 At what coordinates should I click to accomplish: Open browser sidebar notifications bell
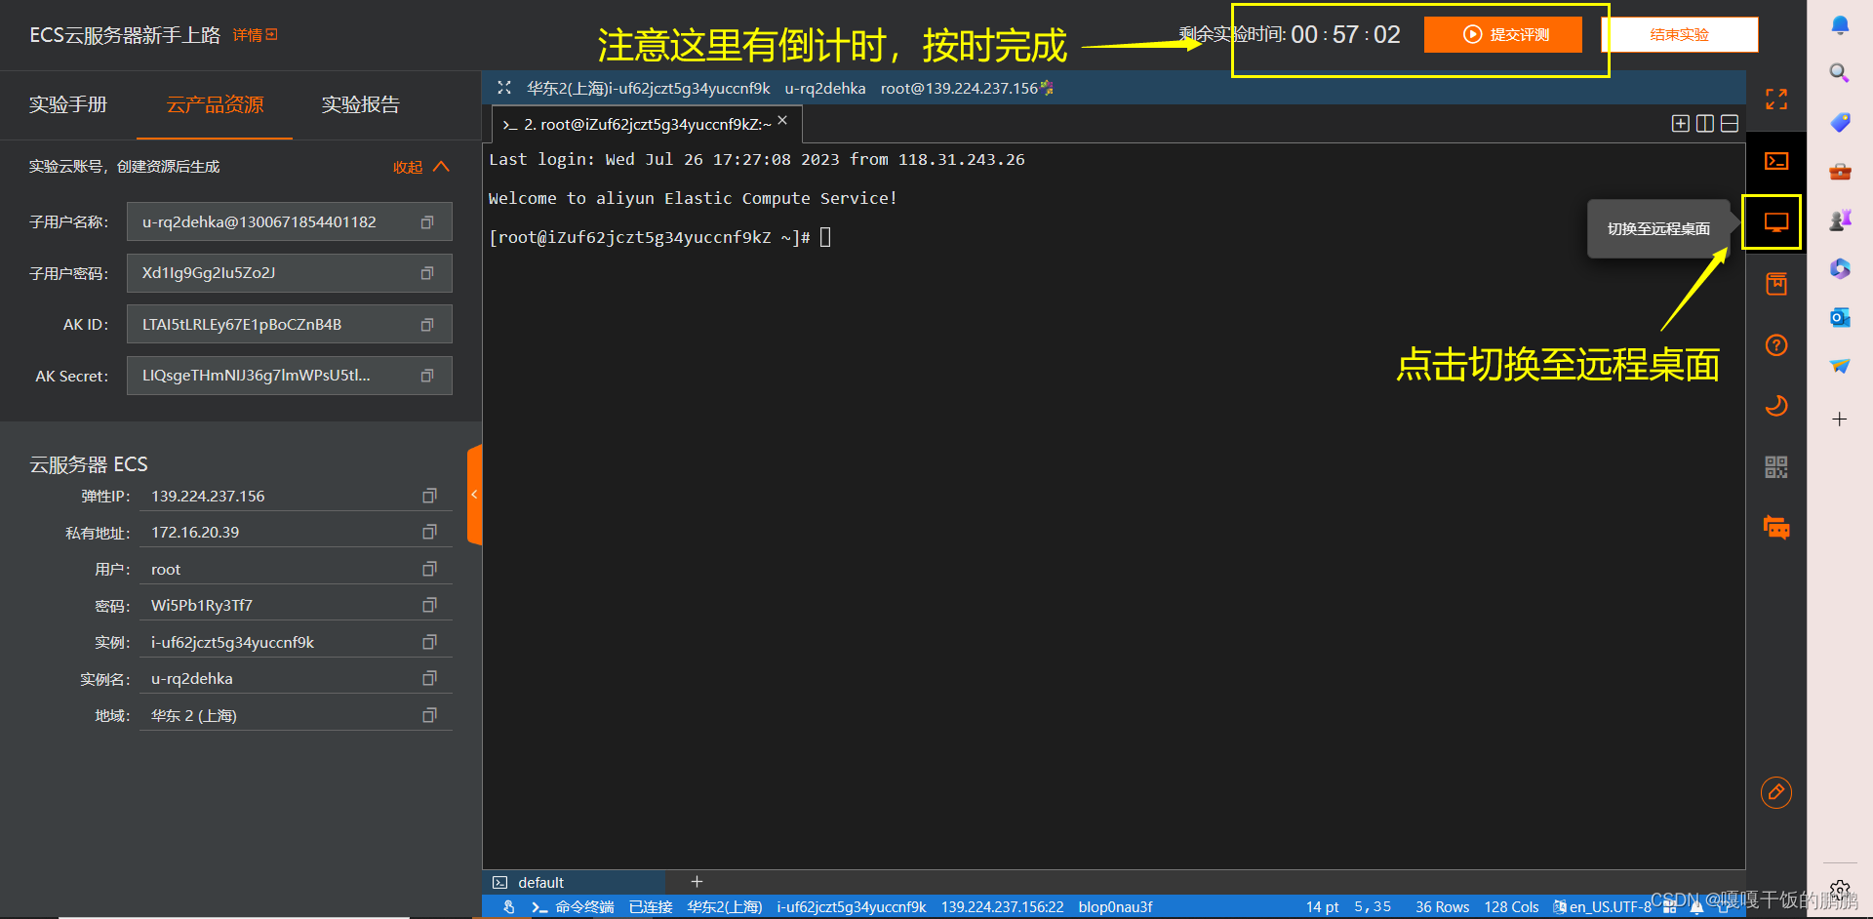tap(1839, 25)
